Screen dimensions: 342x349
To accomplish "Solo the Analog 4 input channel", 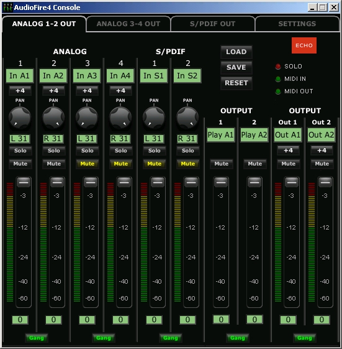I will [x=121, y=151].
